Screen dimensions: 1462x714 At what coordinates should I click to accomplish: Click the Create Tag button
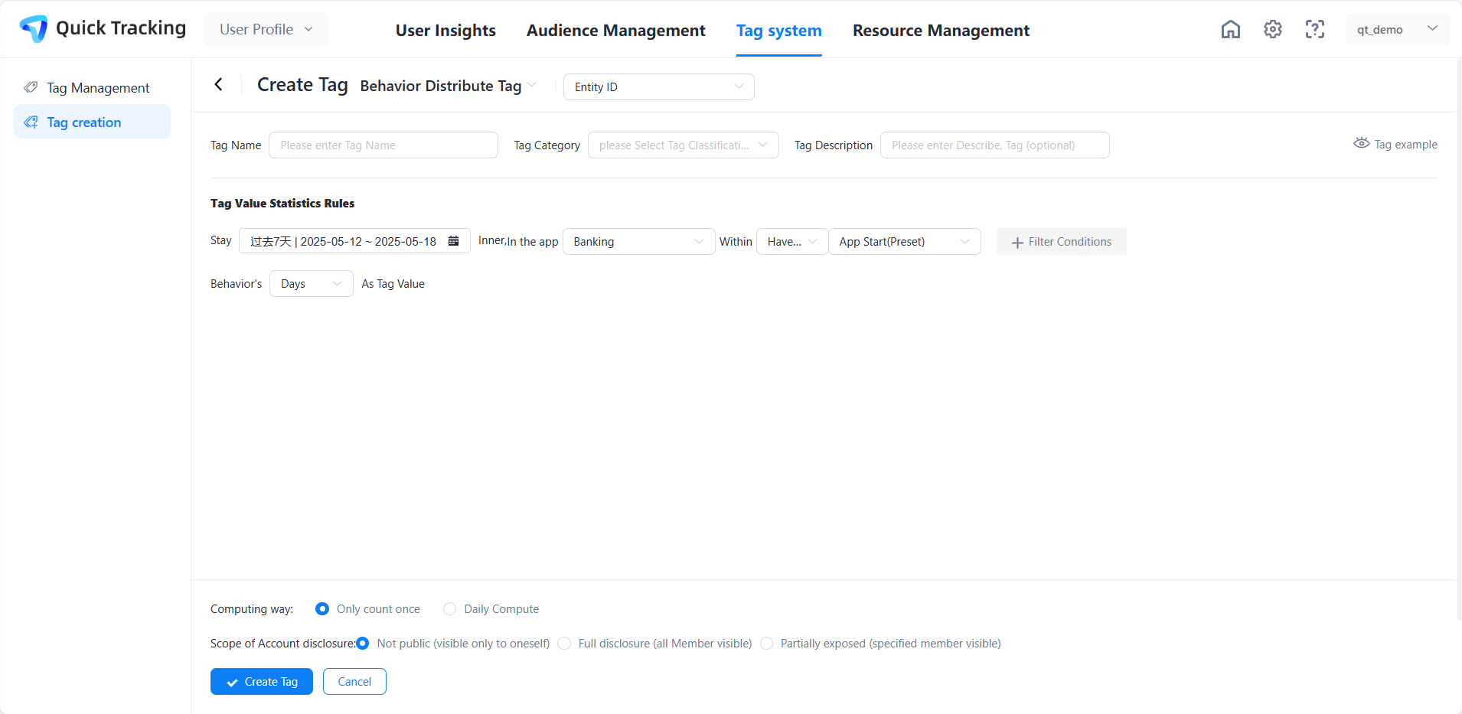[262, 681]
